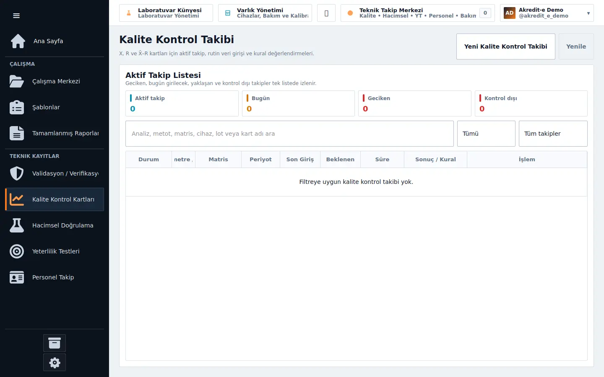
Task: Open the Tümü filter dropdown
Action: (486, 134)
